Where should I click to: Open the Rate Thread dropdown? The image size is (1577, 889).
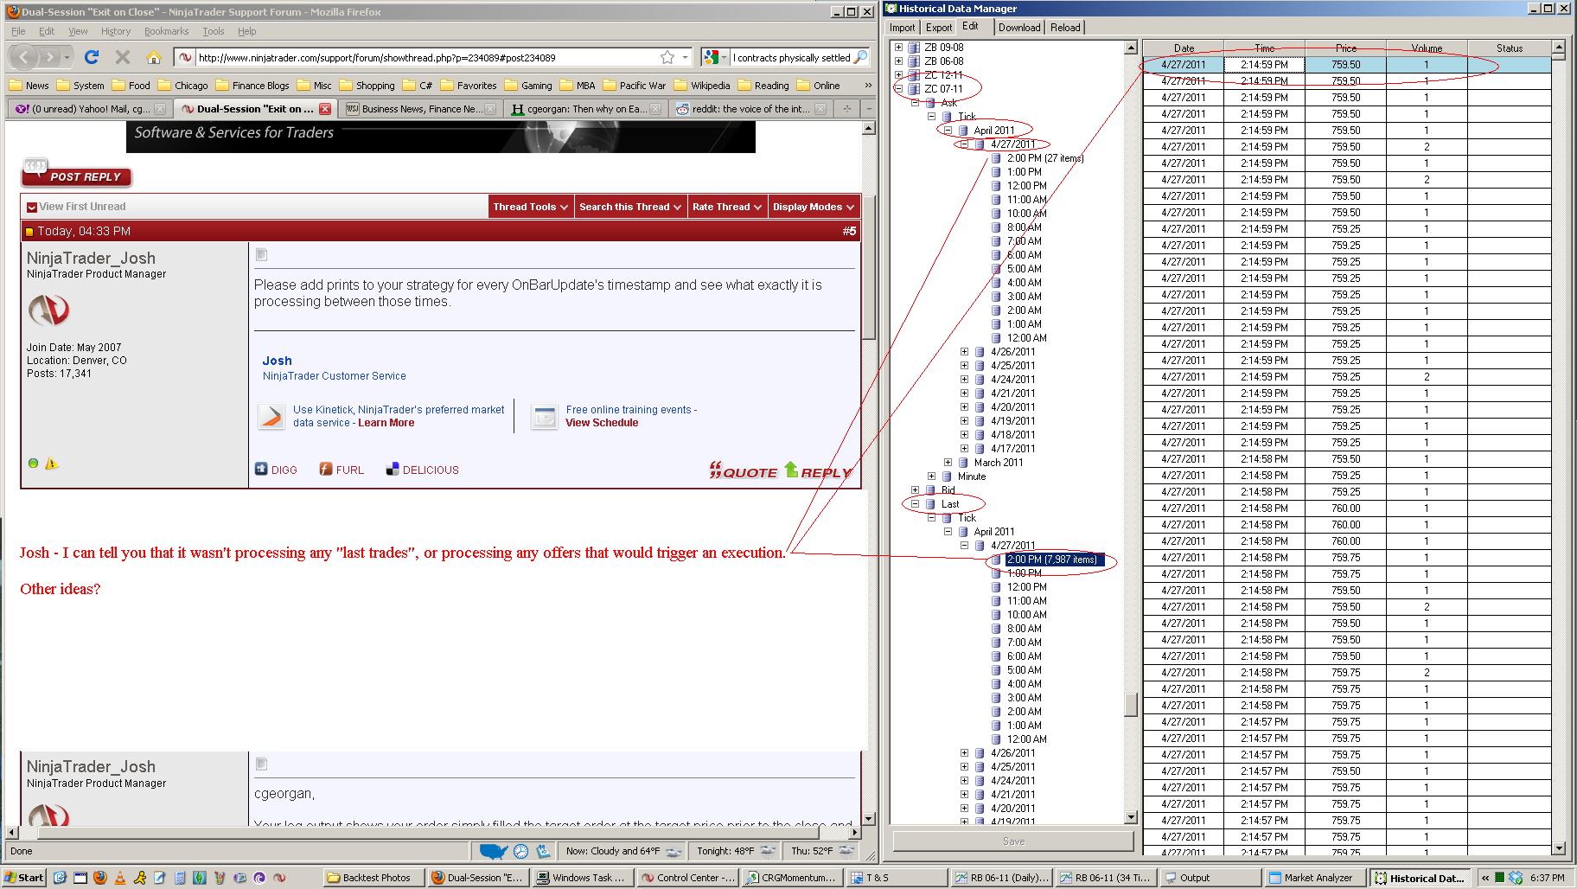point(728,207)
